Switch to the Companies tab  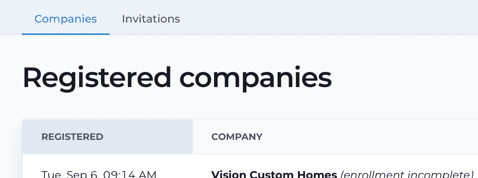(66, 19)
